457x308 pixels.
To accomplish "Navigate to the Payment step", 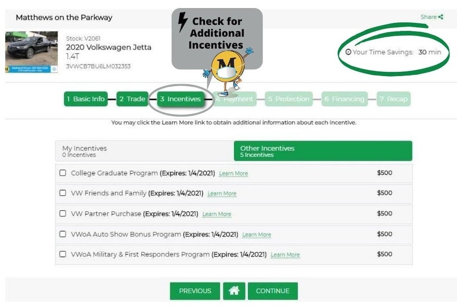I will (235, 99).
